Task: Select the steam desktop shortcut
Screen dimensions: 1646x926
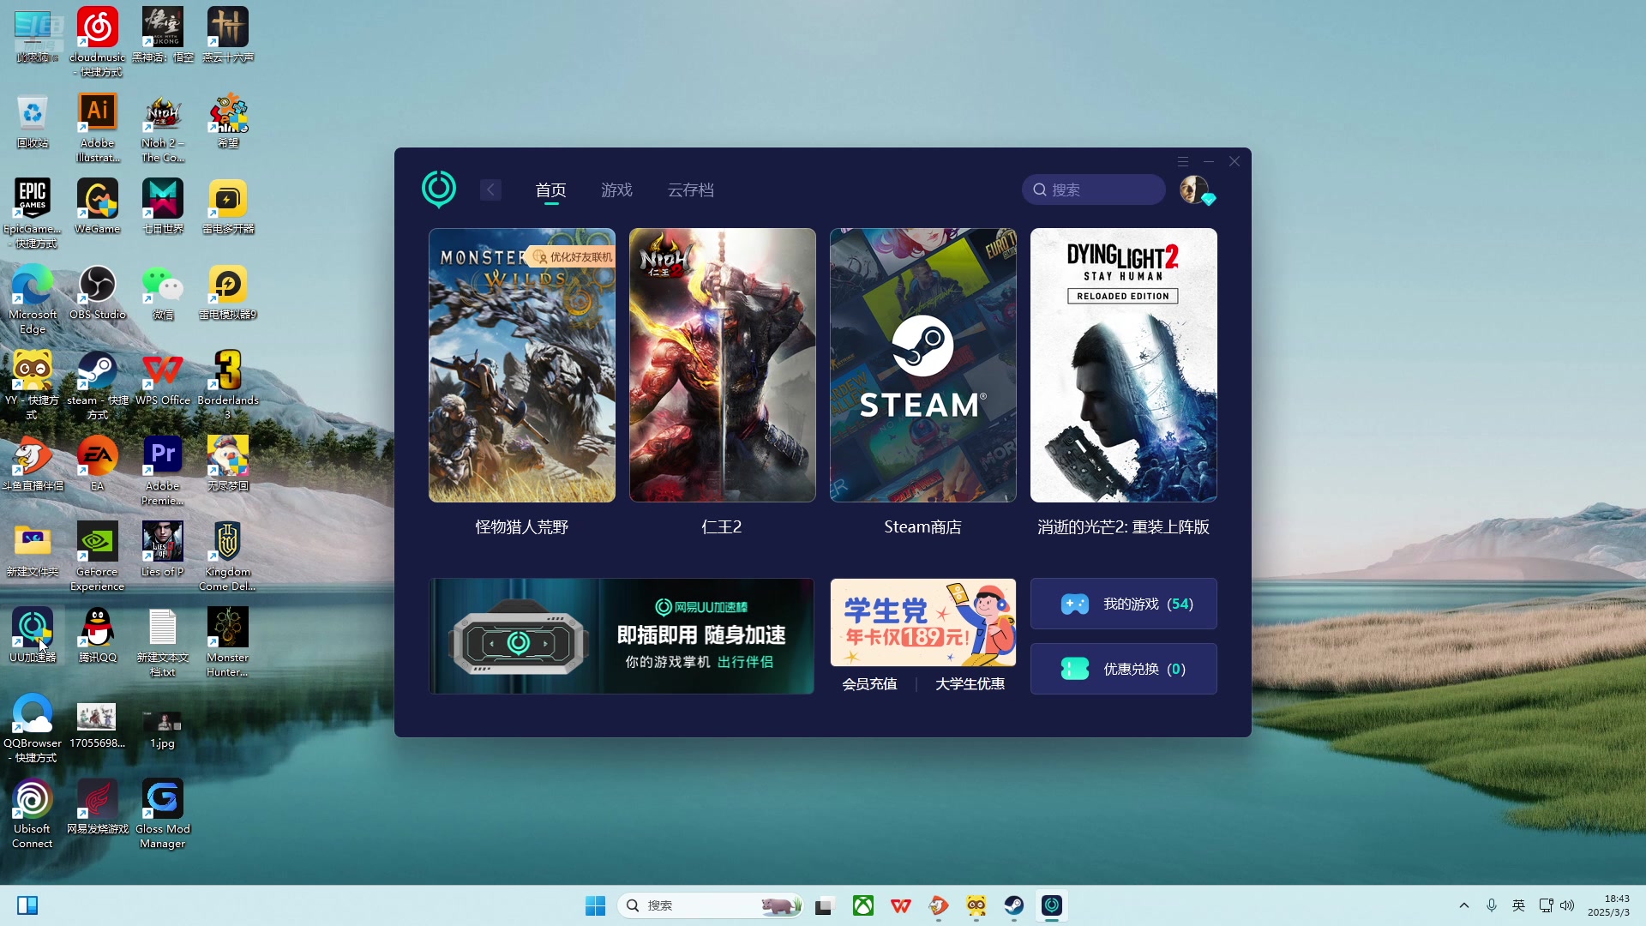Action: 98,384
